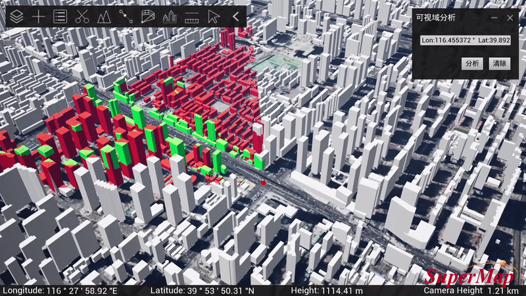Open the layers stack tool
Image resolution: width=526 pixels, height=296 pixels.
tap(16, 16)
